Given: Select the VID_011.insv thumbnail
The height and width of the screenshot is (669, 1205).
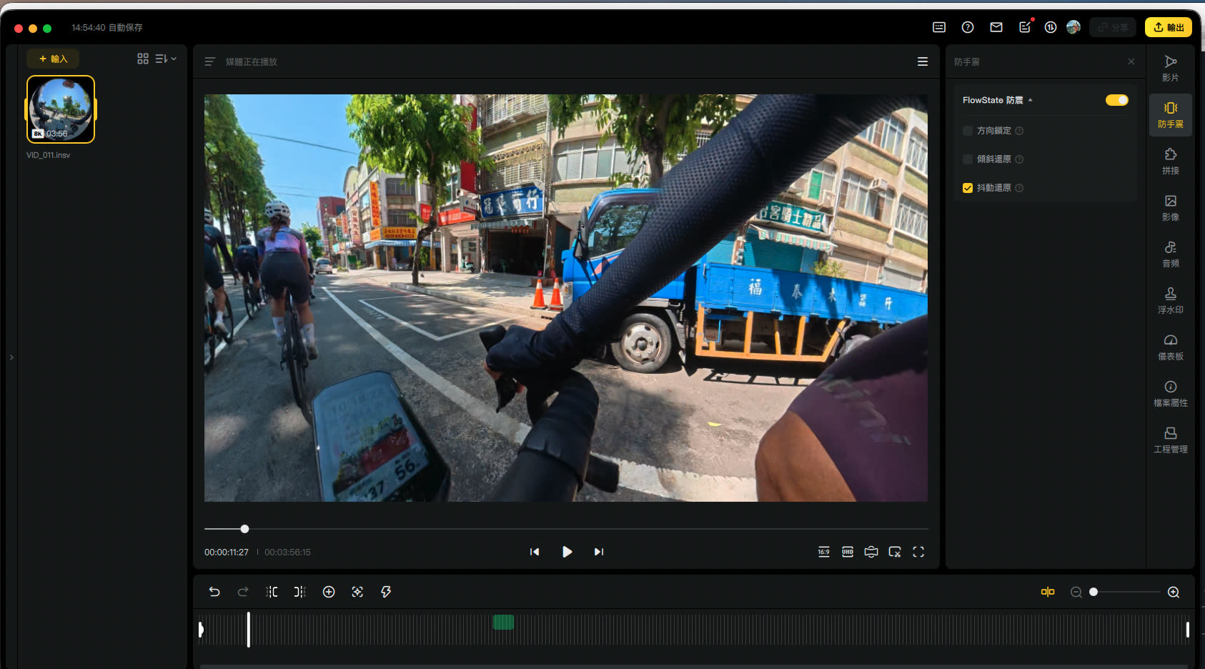Looking at the screenshot, I should pos(61,109).
